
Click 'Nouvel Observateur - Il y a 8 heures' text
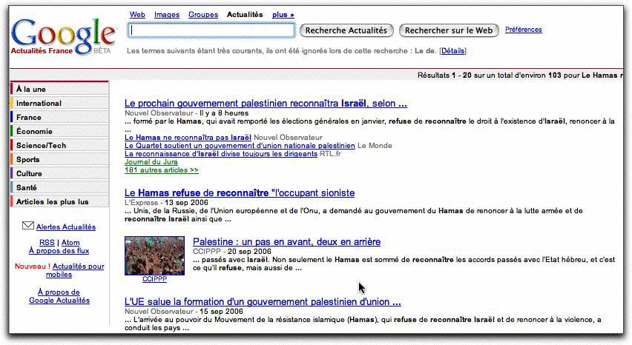(187, 113)
